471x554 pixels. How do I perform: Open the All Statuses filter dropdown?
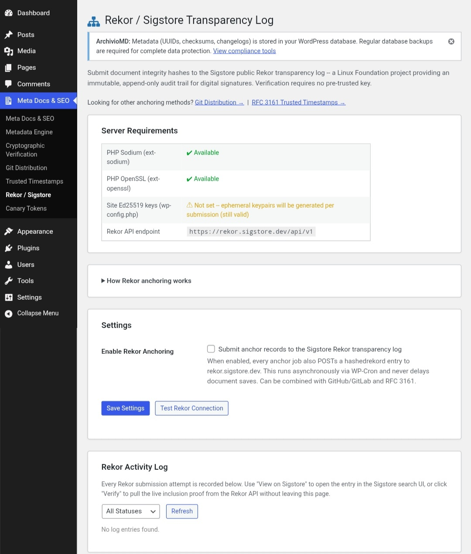click(x=130, y=511)
